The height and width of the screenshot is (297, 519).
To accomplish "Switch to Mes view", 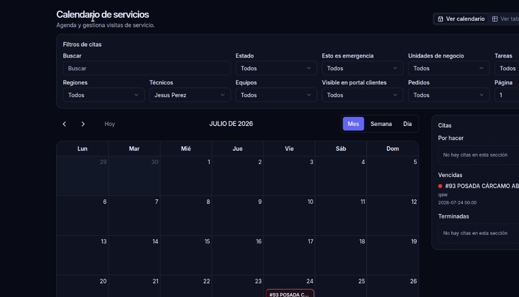I will [x=353, y=124].
